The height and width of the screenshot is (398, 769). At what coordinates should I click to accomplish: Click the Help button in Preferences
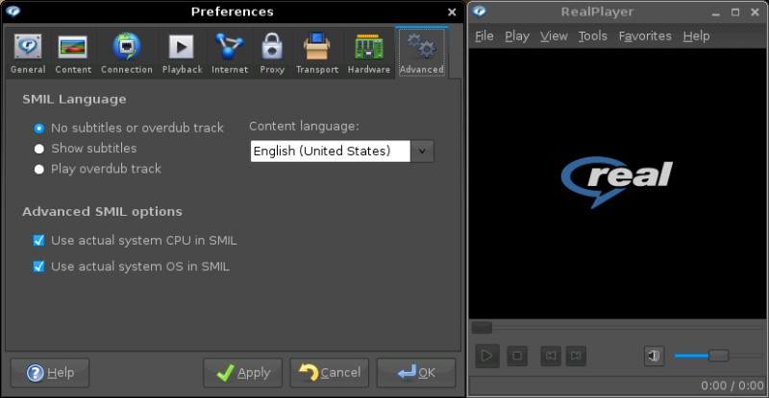click(50, 373)
